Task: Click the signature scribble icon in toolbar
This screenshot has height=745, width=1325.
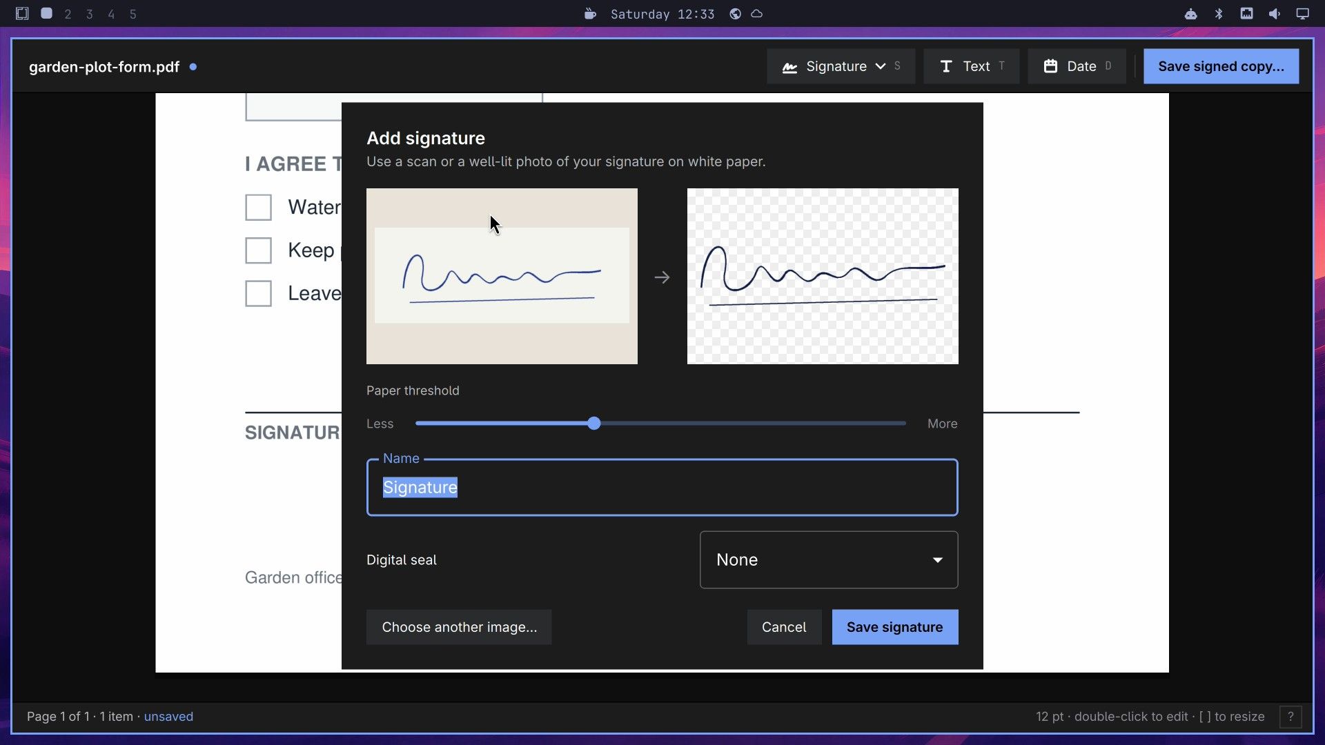Action: click(x=789, y=67)
